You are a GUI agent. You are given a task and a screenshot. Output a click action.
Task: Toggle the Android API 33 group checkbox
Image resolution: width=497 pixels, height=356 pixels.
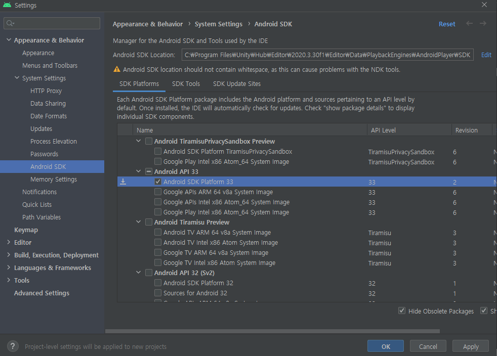(x=149, y=171)
